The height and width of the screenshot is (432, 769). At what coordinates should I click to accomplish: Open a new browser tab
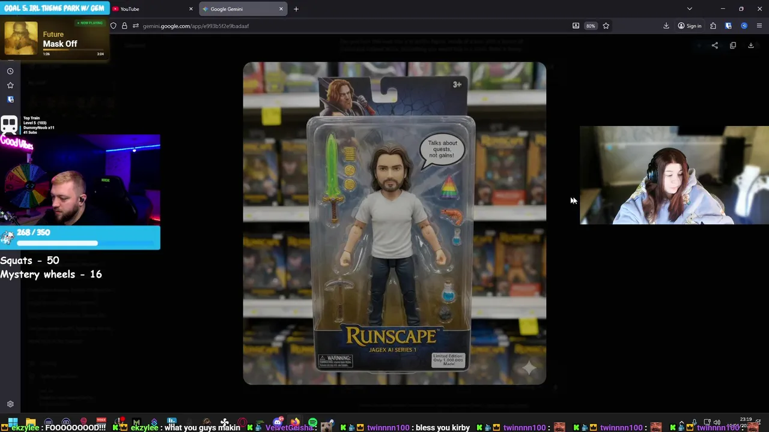(296, 9)
